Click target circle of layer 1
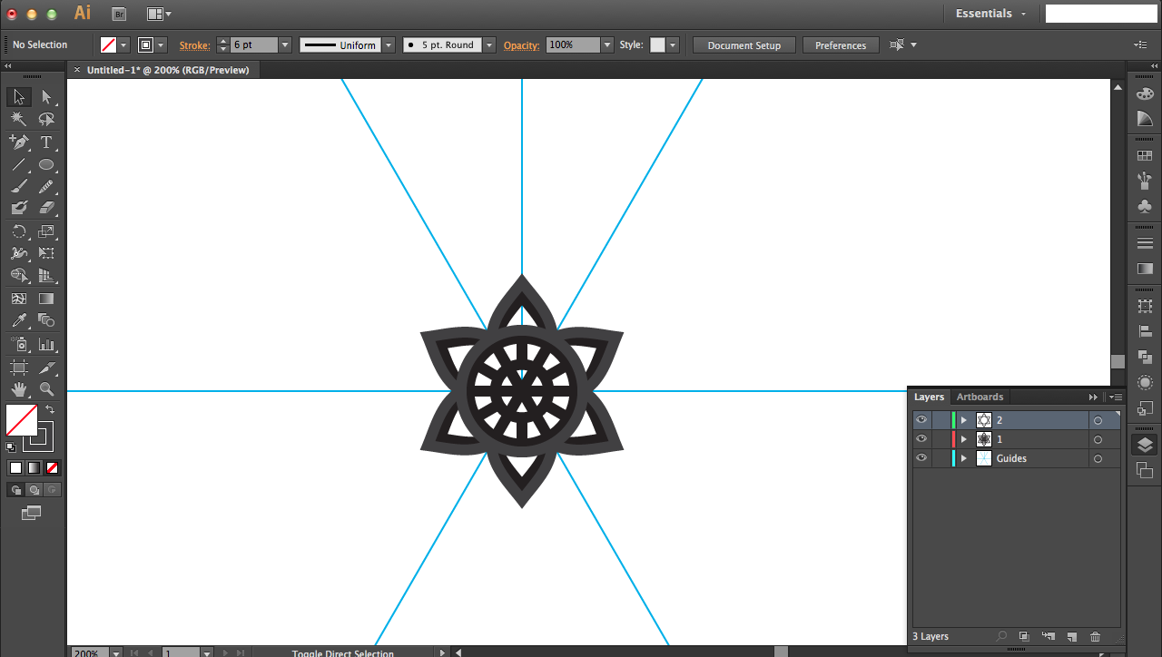1162x657 pixels. pos(1098,439)
